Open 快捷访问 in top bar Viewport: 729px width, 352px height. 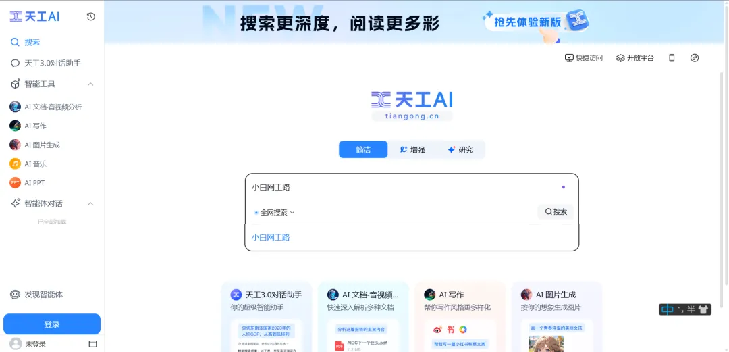tap(583, 58)
